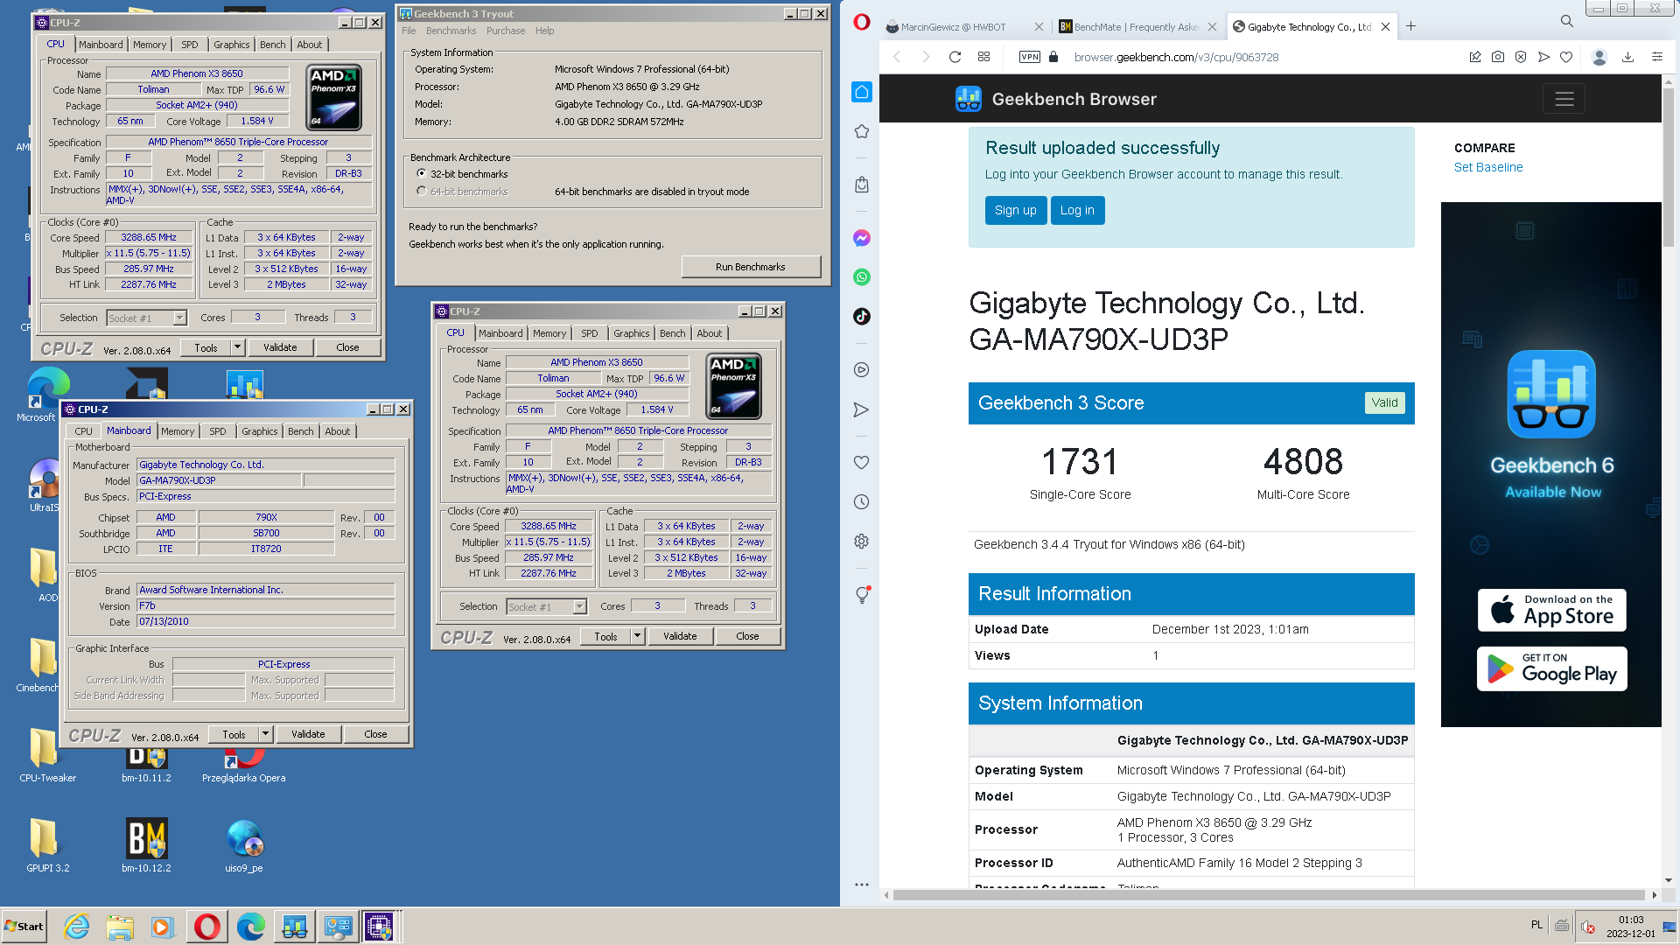Switch to SPD tab in Mainboard CPU-Z window
This screenshot has height=945, width=1680.
point(218,431)
